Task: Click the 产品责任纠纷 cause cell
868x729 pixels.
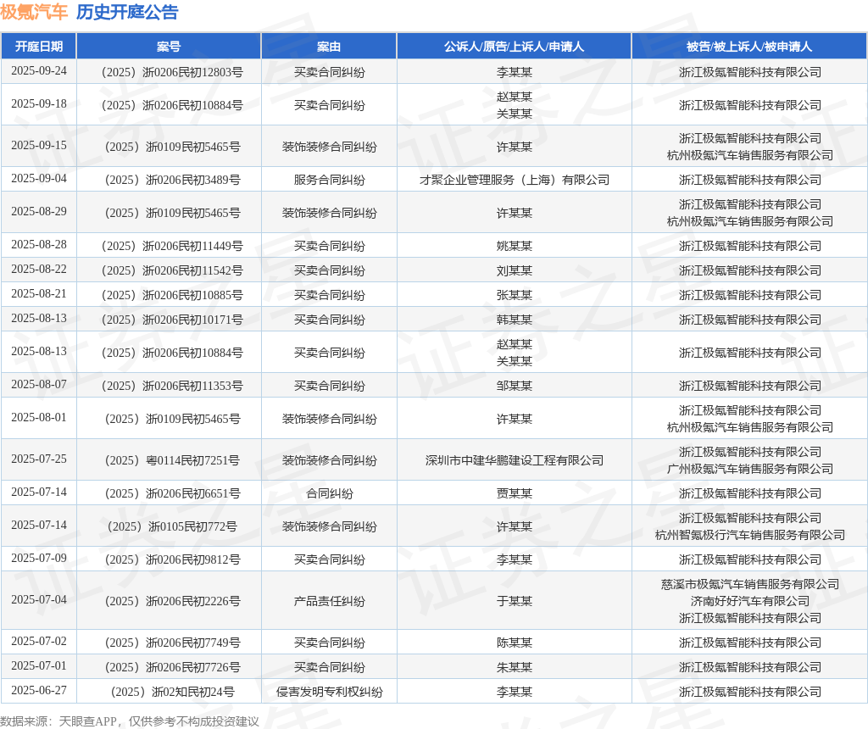Action: point(329,601)
